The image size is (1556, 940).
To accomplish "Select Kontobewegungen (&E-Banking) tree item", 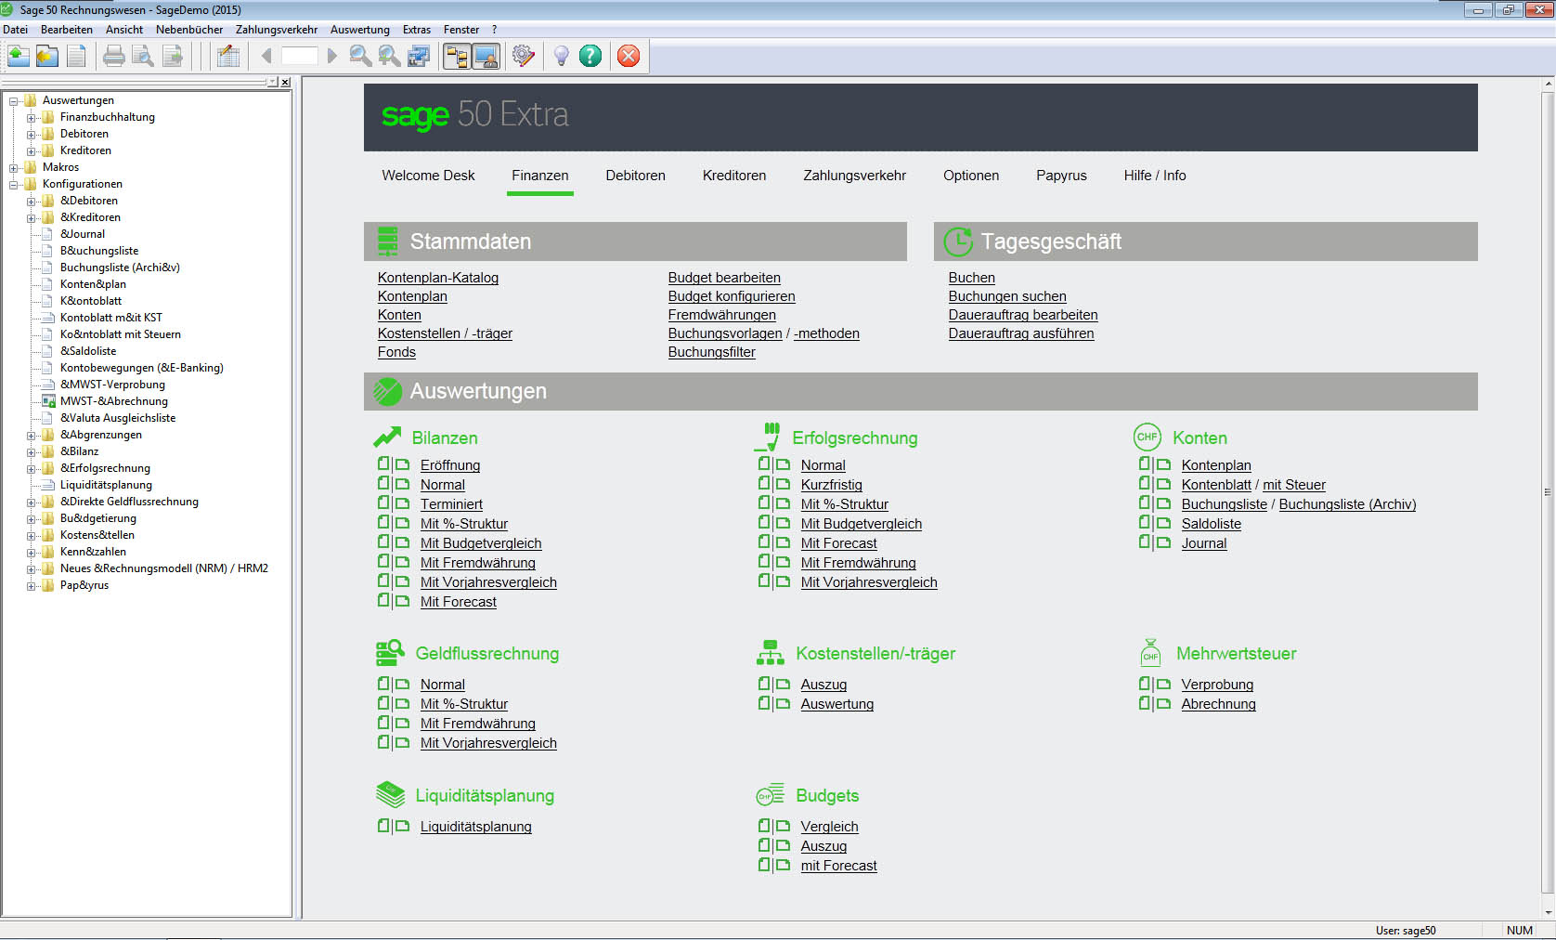I will click(x=142, y=368).
